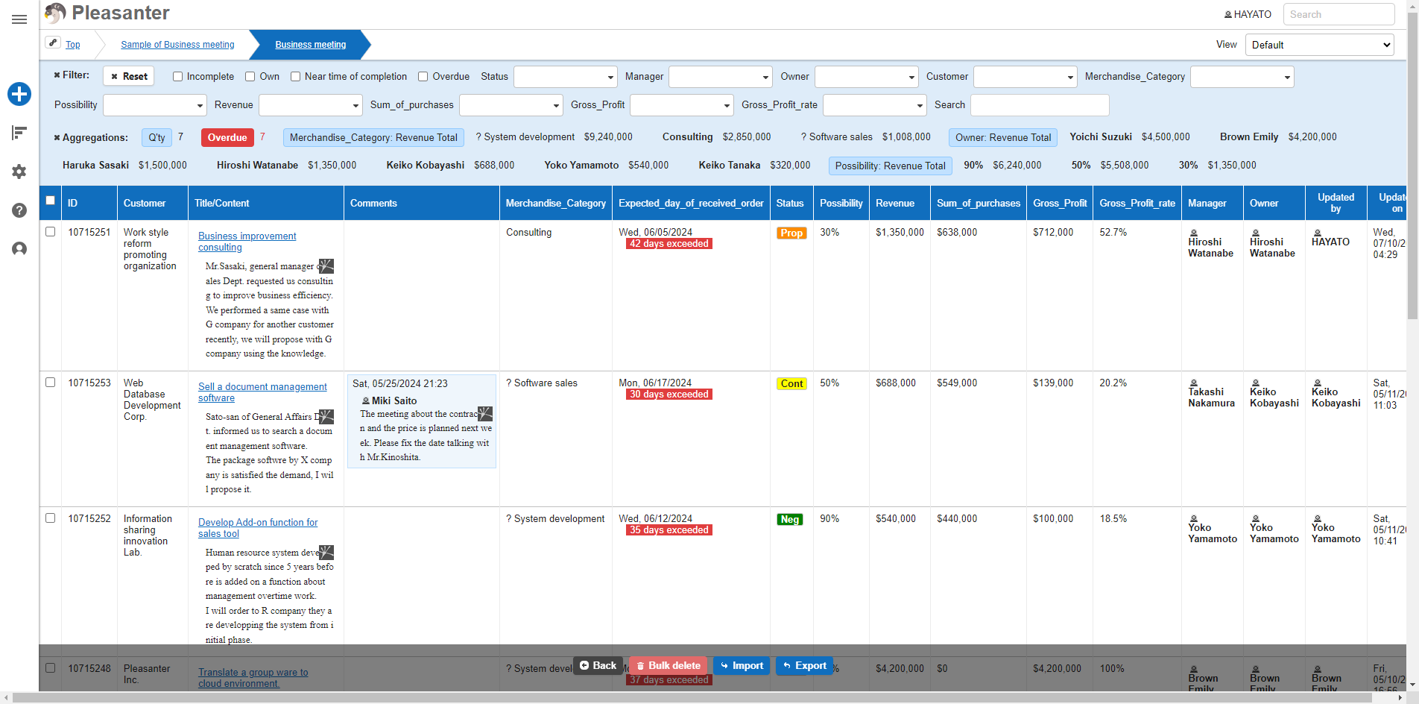Collapse the Aggregations section toggle
This screenshot has height=704, width=1419.
(x=57, y=138)
